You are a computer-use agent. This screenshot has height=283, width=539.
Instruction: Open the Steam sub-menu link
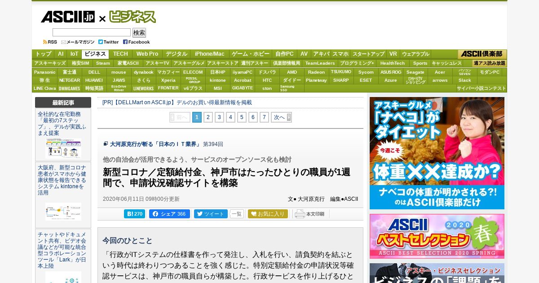coord(103,63)
